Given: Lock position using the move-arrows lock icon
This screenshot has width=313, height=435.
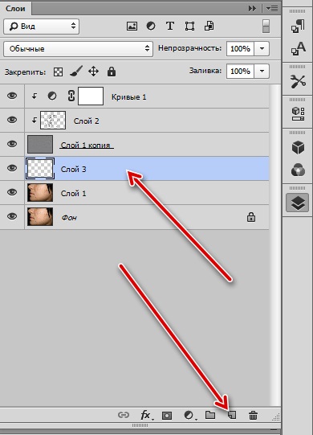Looking at the screenshot, I should (93, 72).
